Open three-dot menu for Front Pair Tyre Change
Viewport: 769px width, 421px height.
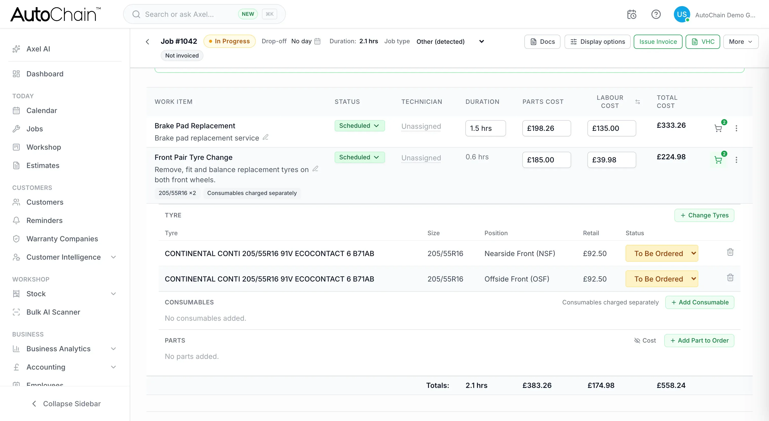736,160
